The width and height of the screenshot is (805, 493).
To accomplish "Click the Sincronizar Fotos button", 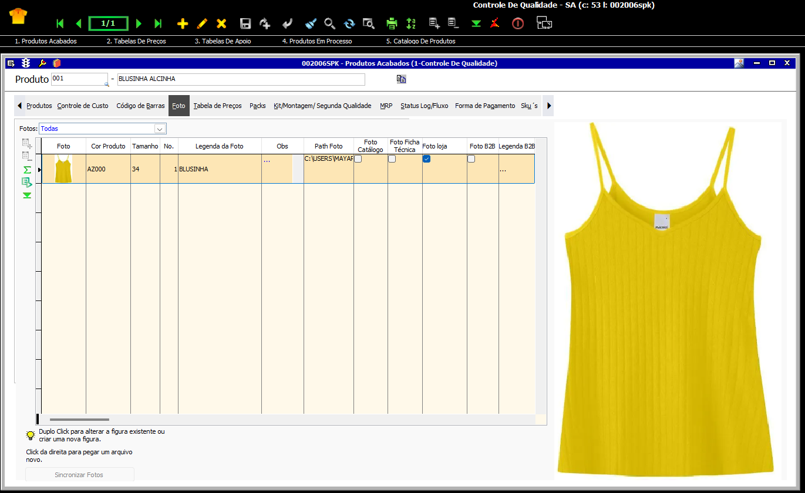I will (79, 474).
